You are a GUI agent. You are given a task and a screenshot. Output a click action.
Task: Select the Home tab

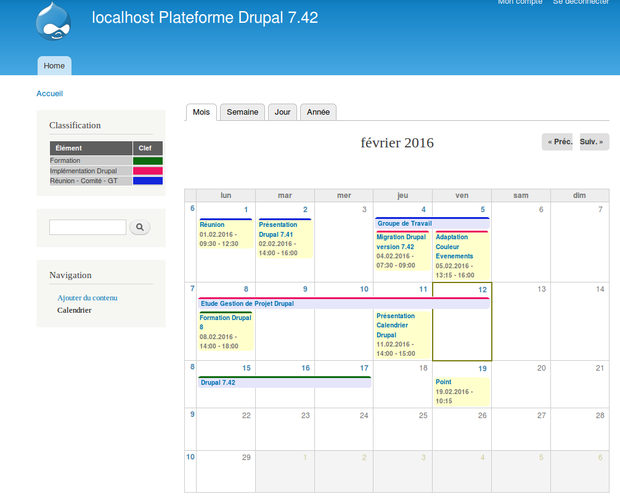pos(54,65)
